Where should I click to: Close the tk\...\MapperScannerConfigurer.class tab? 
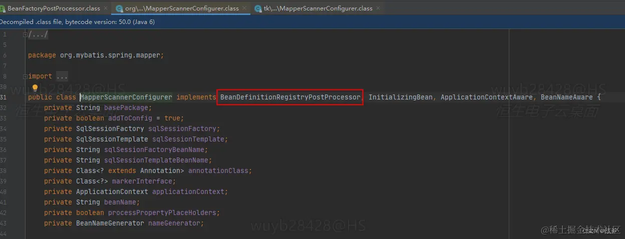coord(378,8)
